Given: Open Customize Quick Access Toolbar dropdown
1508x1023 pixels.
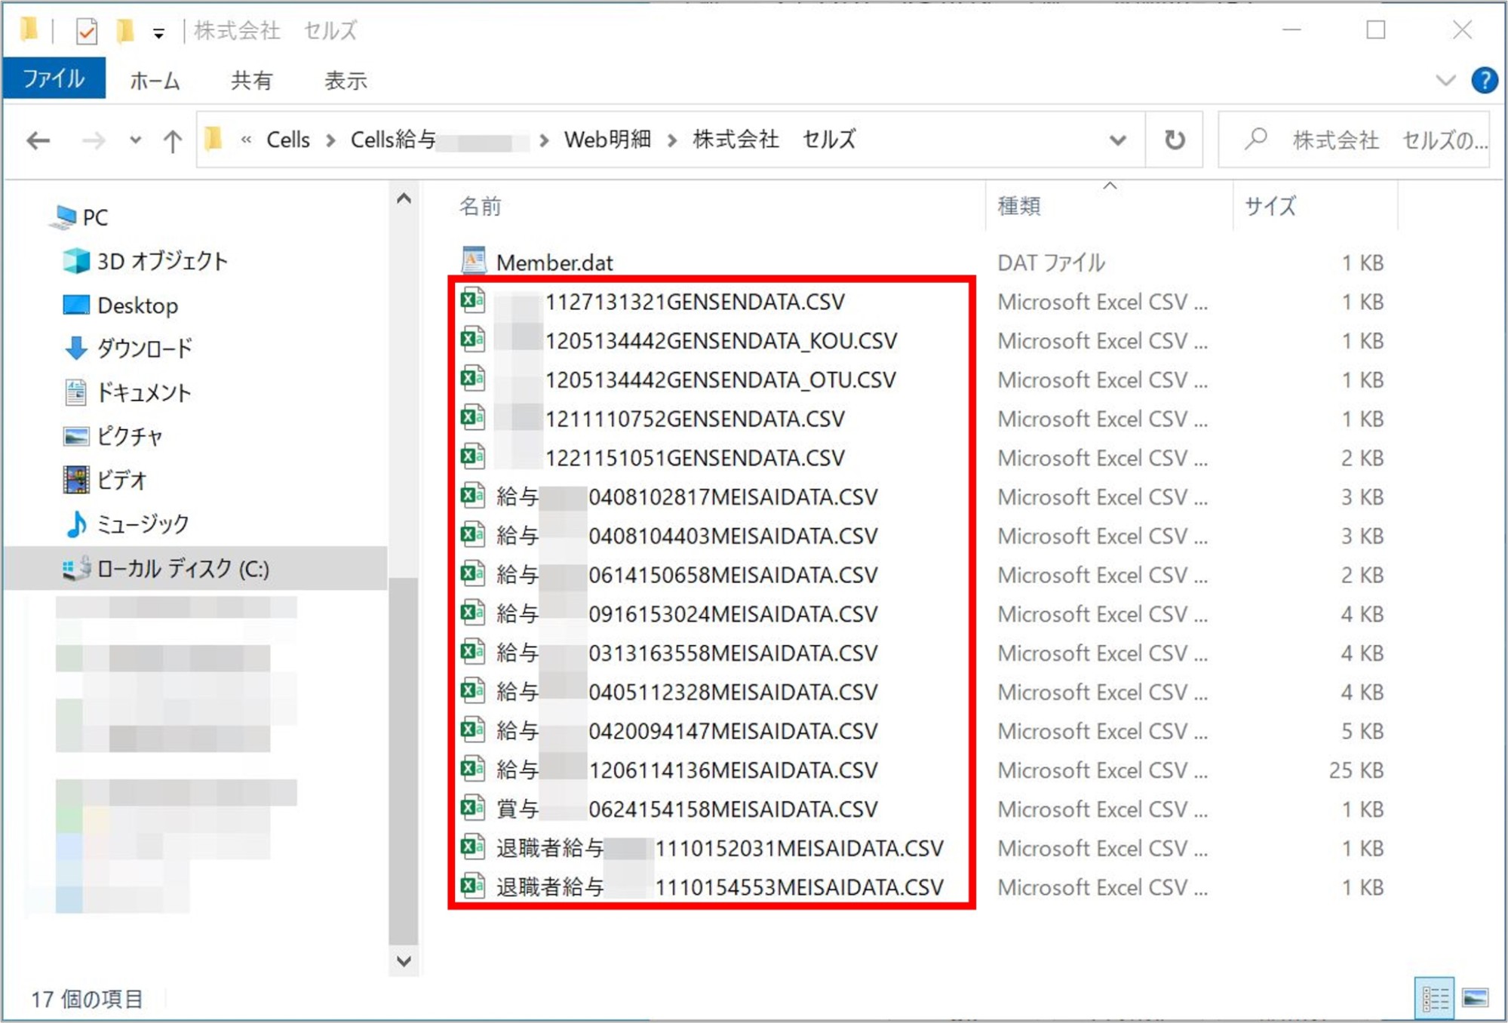Looking at the screenshot, I should (158, 33).
